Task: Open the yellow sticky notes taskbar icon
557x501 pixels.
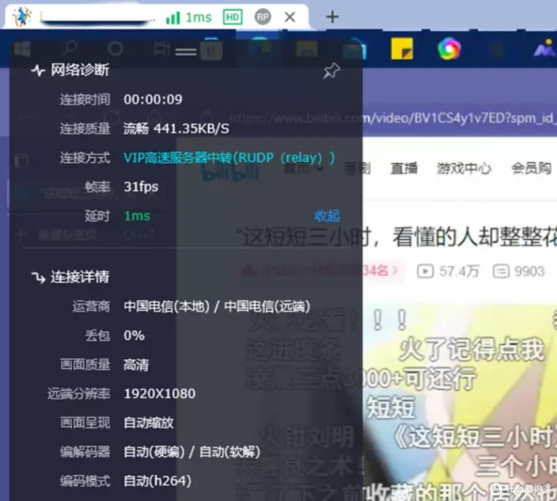Action: click(x=402, y=48)
